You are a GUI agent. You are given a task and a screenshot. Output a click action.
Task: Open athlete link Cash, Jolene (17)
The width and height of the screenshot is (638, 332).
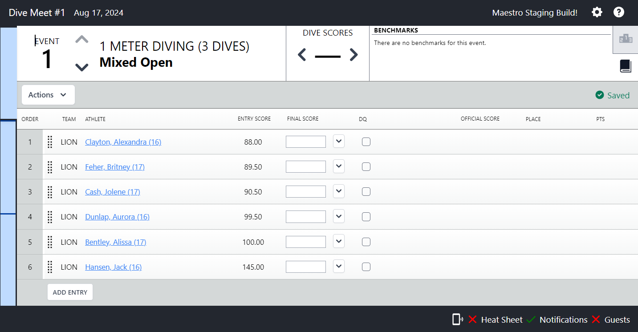pos(113,192)
